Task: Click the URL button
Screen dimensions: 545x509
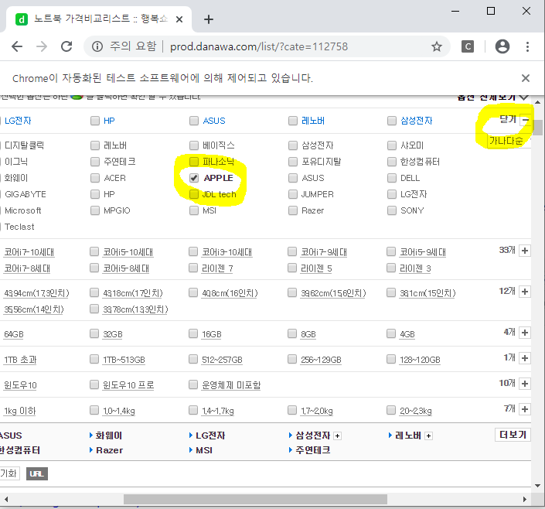Action: (x=37, y=474)
